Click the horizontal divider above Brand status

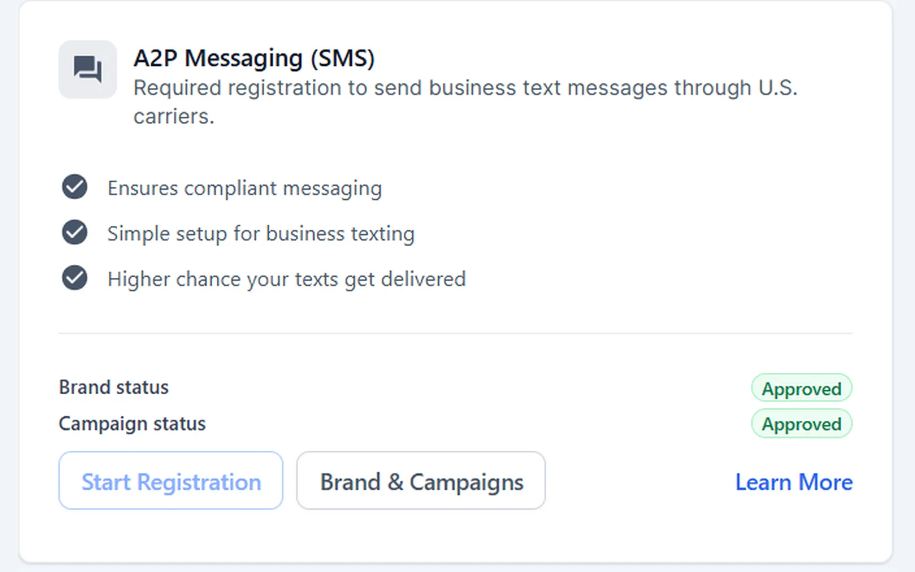coord(455,333)
